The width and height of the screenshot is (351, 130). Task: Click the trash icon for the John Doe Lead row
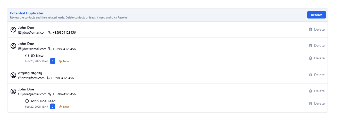(310, 103)
